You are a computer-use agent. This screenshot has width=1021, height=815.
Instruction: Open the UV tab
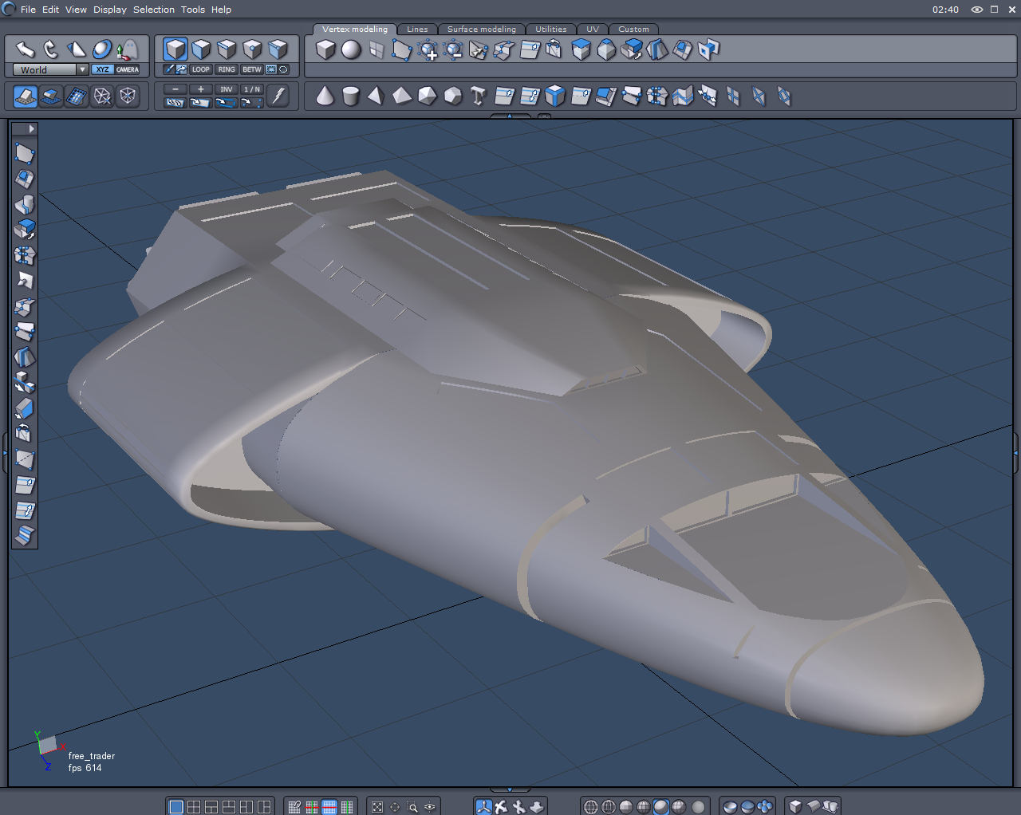coord(593,30)
